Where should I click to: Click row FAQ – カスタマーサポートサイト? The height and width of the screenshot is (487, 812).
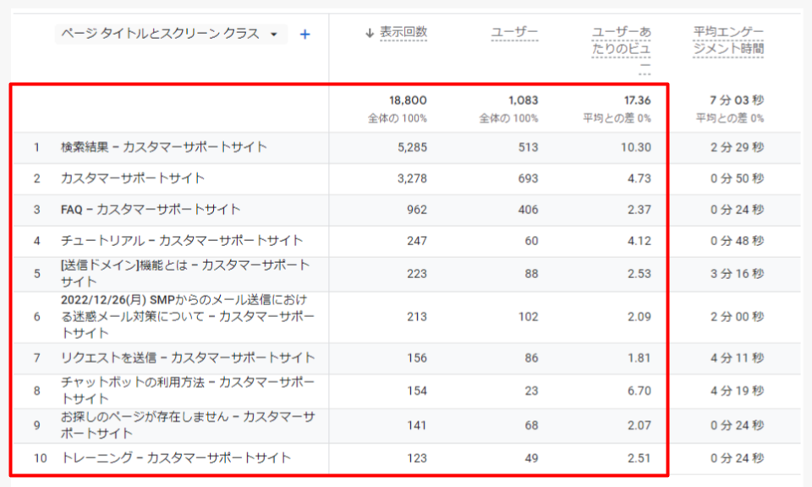[x=151, y=210]
